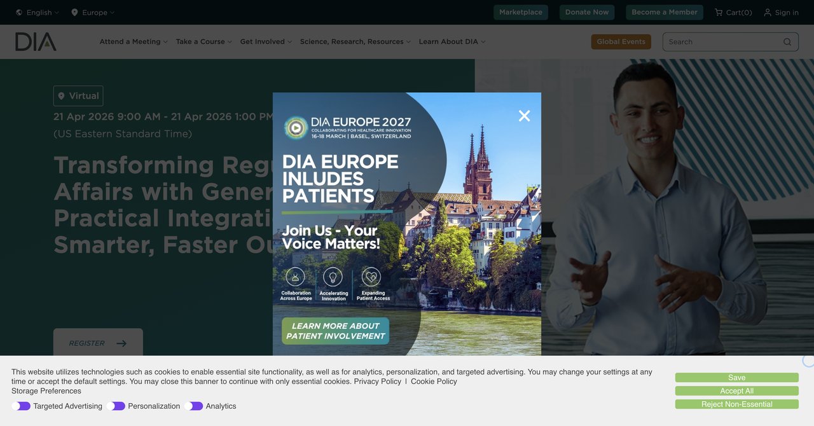
Task: Expand the Learn About DIA menu
Action: tap(452, 42)
